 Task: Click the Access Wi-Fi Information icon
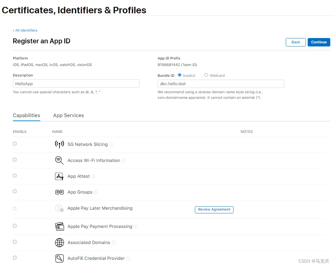coord(59,160)
